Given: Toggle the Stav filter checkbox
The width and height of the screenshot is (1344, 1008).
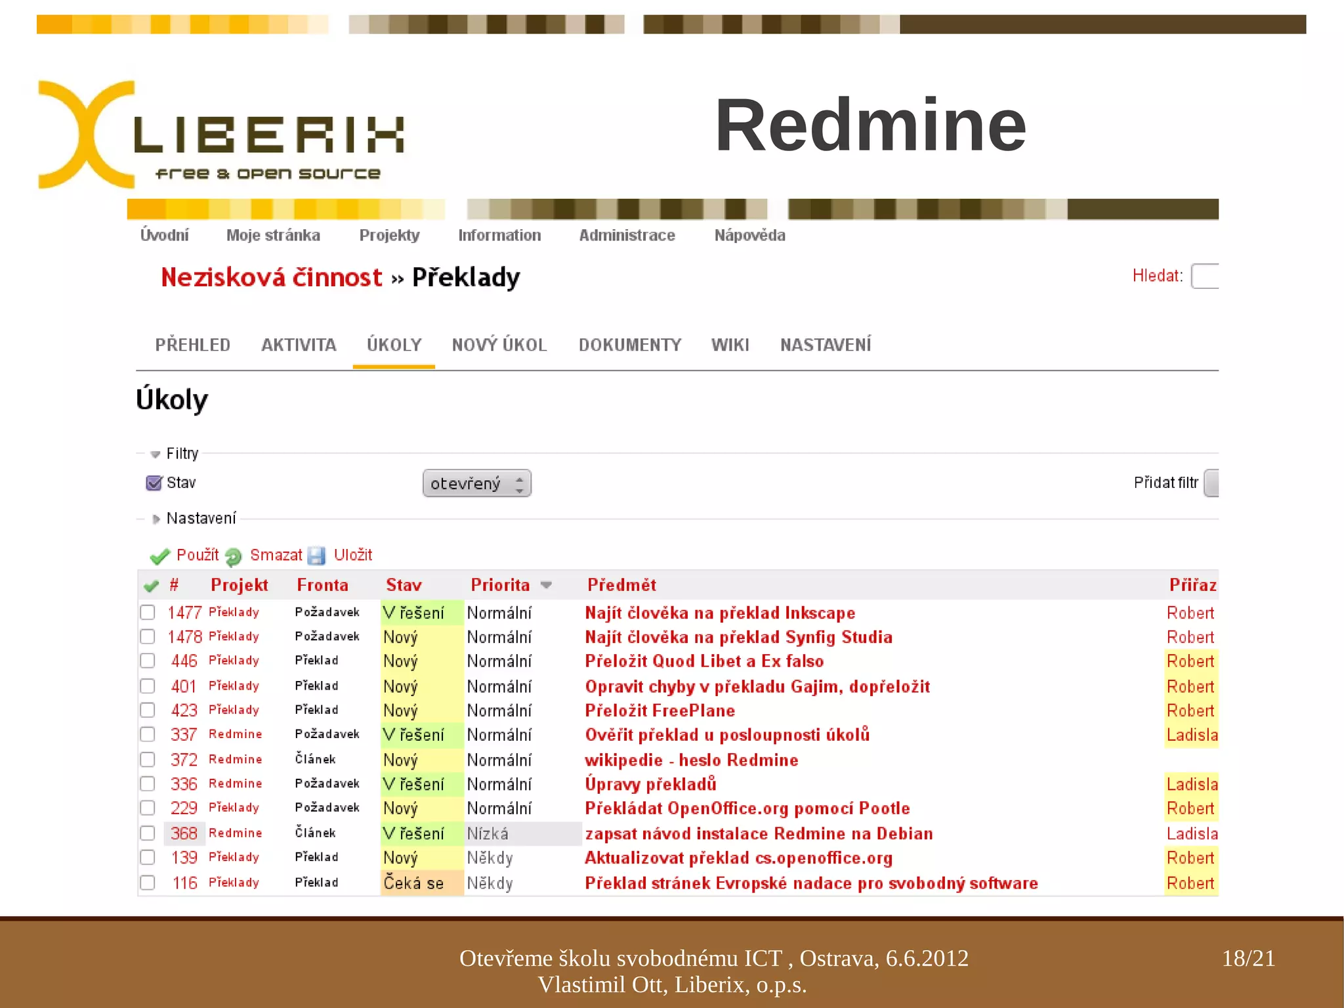Looking at the screenshot, I should (x=154, y=483).
